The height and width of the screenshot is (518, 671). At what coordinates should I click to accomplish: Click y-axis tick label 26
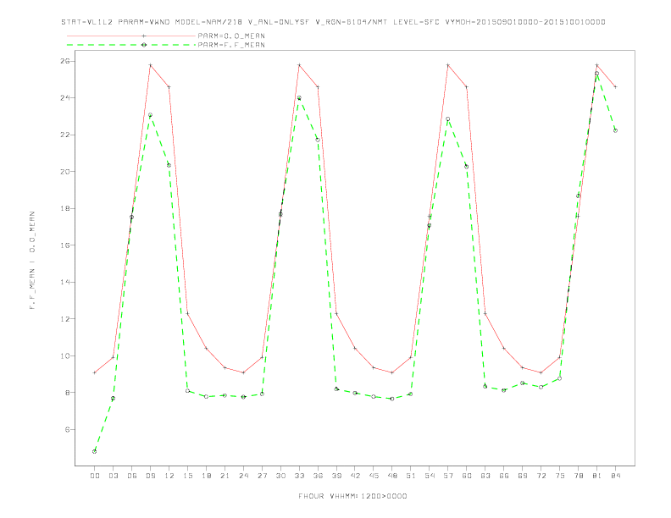67,61
